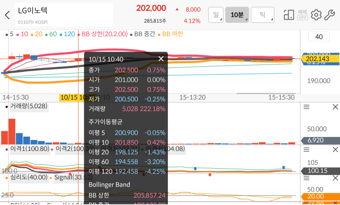The height and width of the screenshot is (205, 340).
Task: Open the 이격 panel hamburger menu
Action: (x=306, y=150)
